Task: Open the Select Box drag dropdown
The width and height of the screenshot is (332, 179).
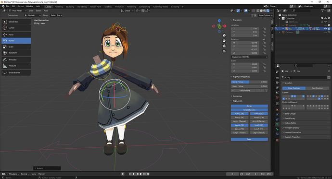Action: 56,15
